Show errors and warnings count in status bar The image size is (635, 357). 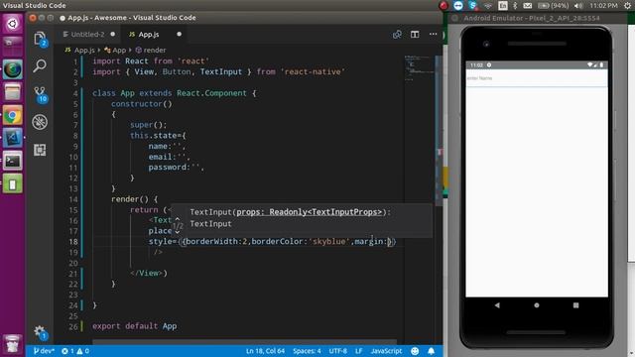[75, 351]
